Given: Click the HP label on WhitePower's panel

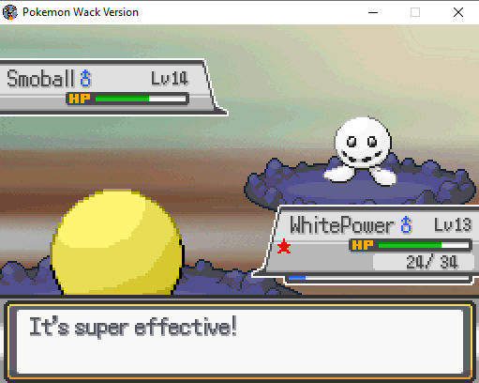Looking at the screenshot, I should point(363,245).
